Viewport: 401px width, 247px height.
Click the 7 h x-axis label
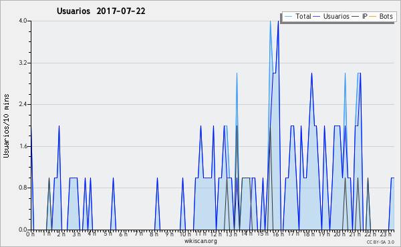[138, 234]
